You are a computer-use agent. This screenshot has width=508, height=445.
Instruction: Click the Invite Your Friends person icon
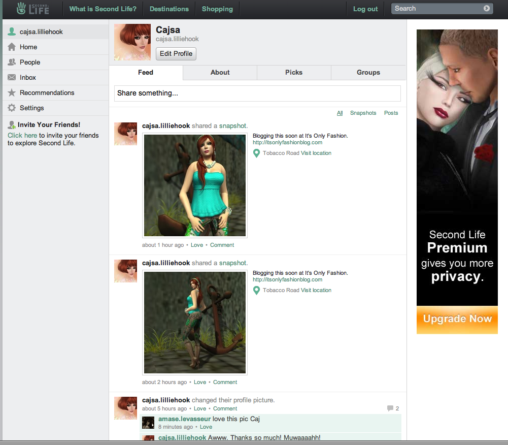[x=11, y=124]
